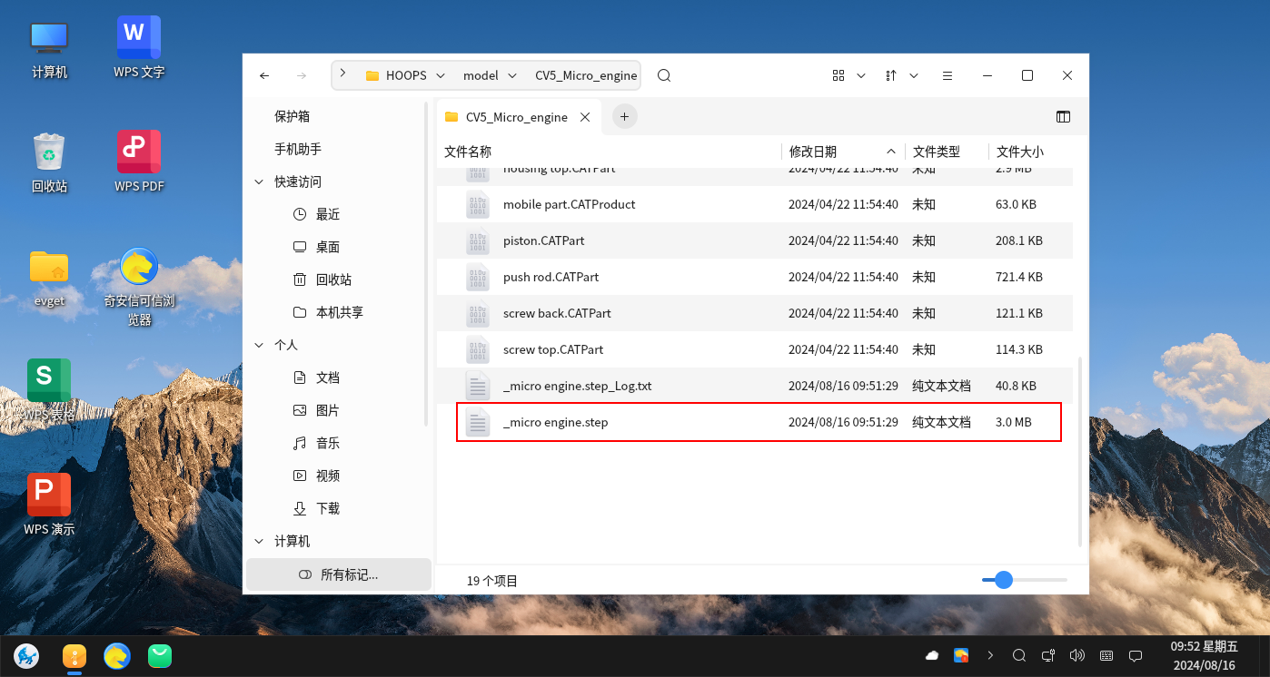This screenshot has width=1270, height=677.
Task: Open the view mode dropdown arrow
Action: coord(861,75)
